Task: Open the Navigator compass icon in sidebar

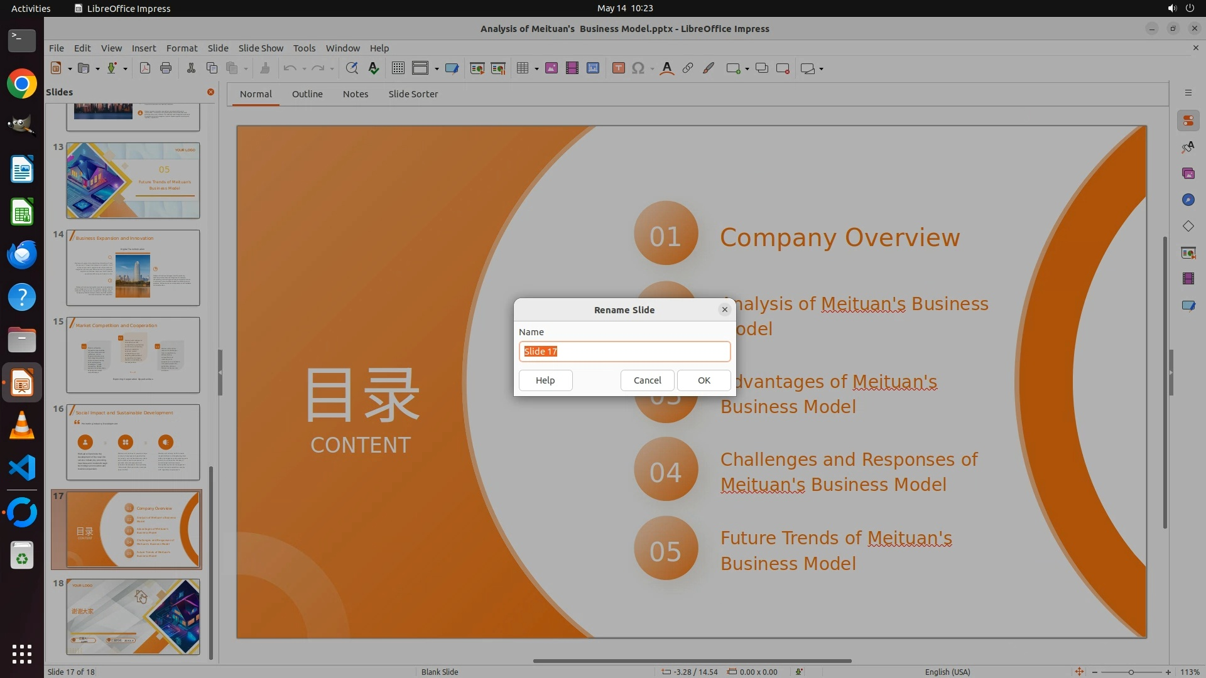Action: [1188, 200]
